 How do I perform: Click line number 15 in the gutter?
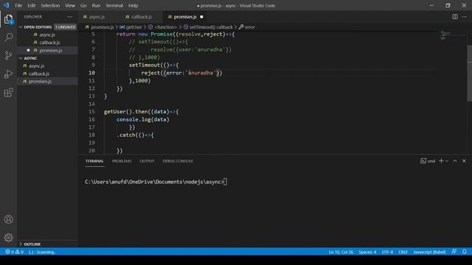(91, 112)
